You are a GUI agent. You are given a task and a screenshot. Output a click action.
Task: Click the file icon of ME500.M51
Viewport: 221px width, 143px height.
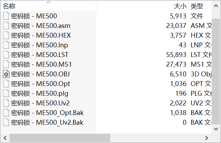coord(6,65)
